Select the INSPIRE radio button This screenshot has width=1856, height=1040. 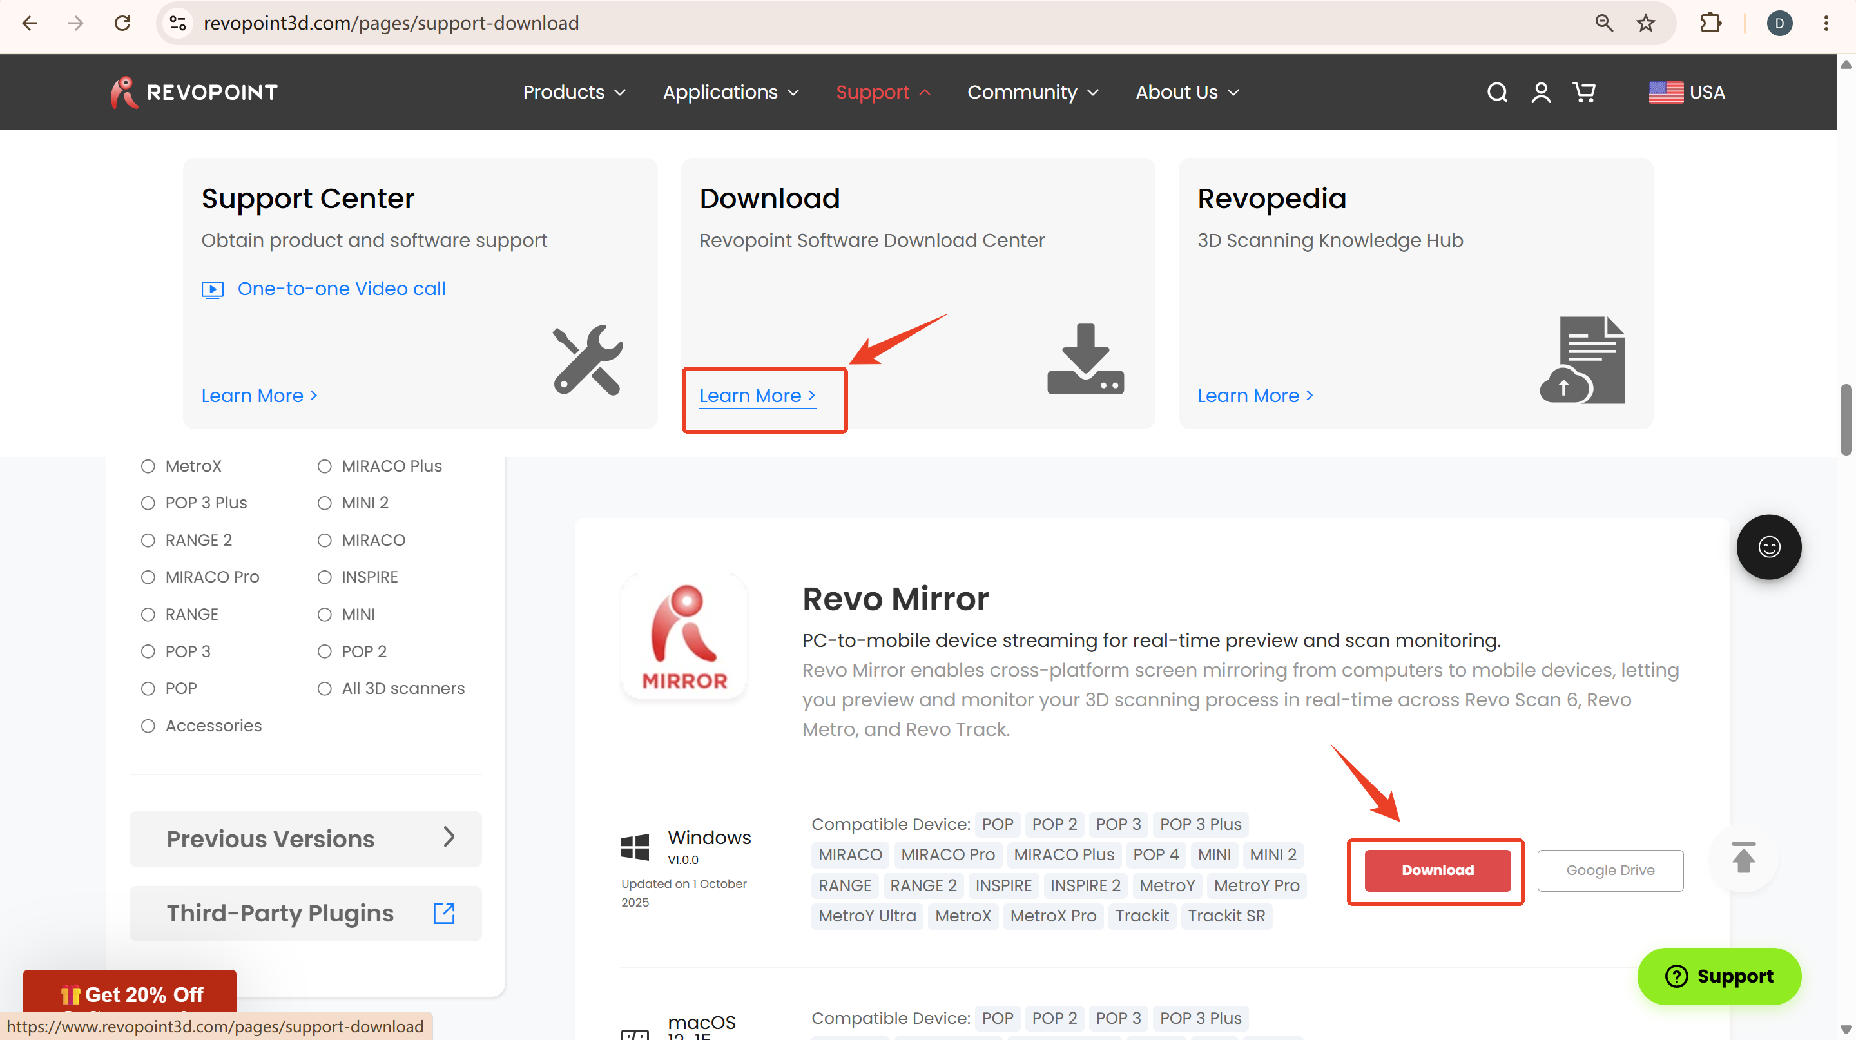click(324, 577)
